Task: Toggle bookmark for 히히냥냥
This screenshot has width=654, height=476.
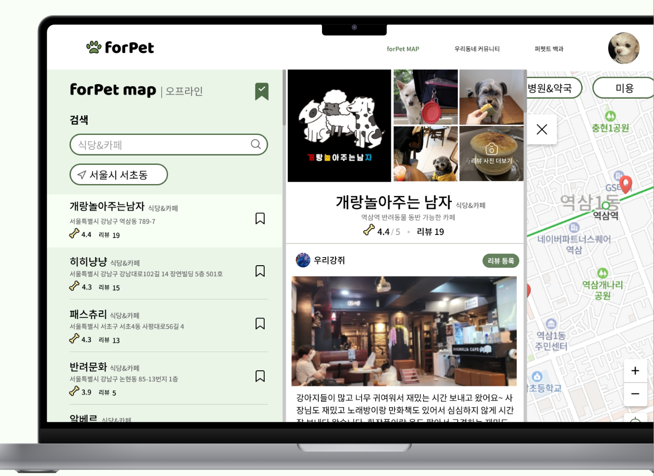Action: [260, 271]
